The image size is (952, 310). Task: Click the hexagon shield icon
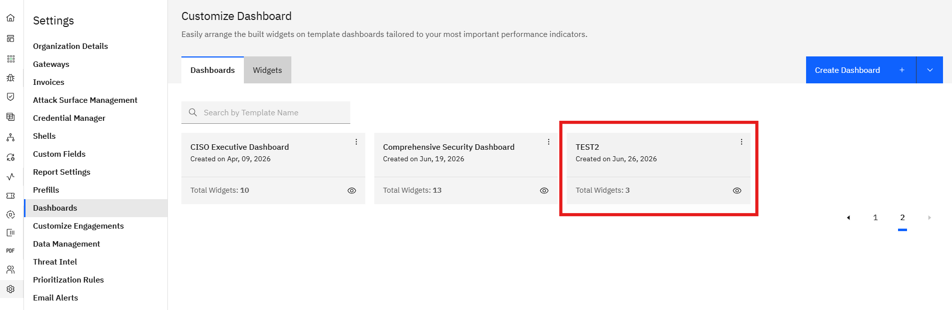(x=10, y=215)
